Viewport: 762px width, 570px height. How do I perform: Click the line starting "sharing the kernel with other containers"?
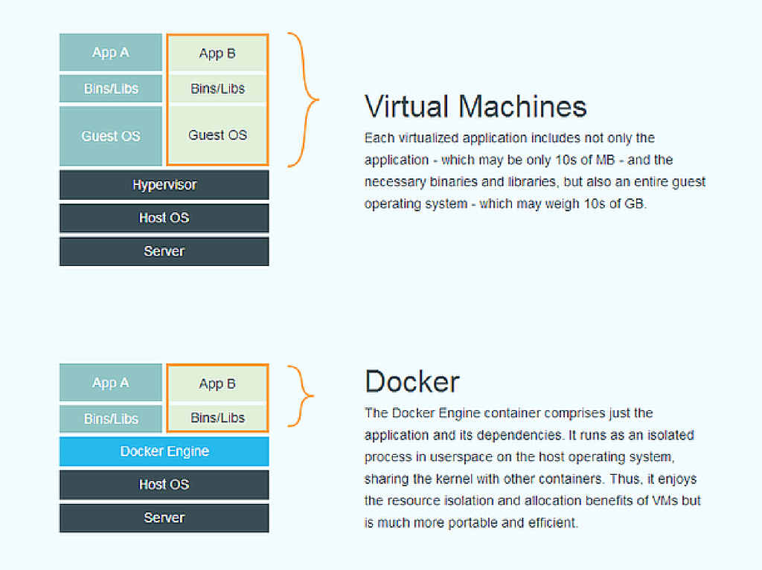pos(530,479)
